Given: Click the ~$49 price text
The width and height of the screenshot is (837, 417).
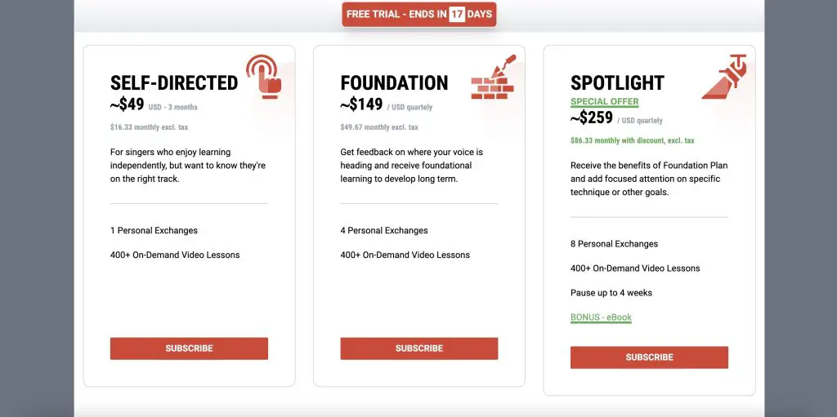Looking at the screenshot, I should [127, 104].
